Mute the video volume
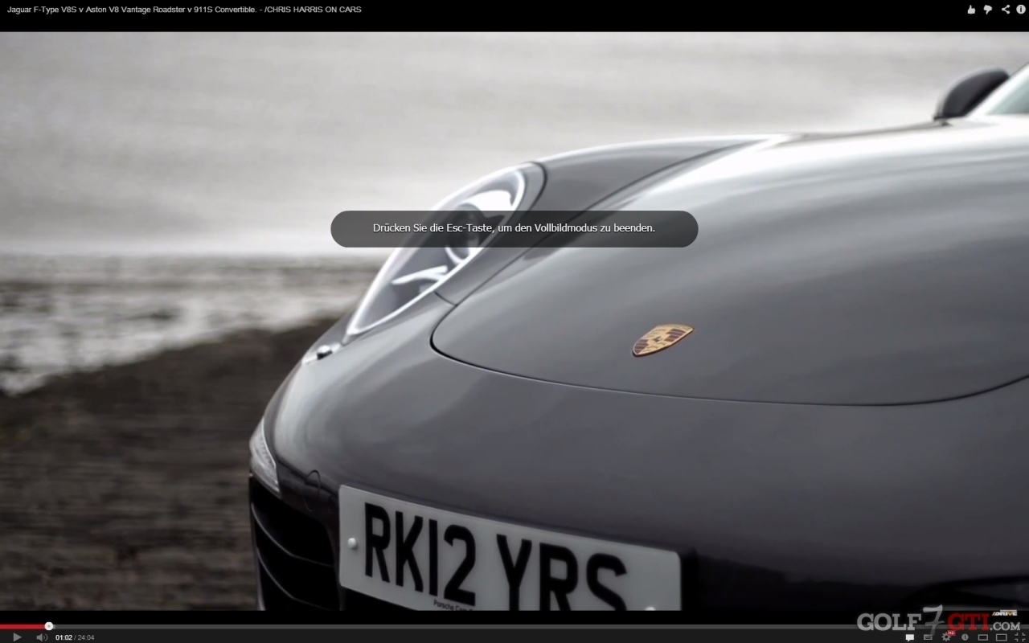The image size is (1029, 643). [x=42, y=637]
